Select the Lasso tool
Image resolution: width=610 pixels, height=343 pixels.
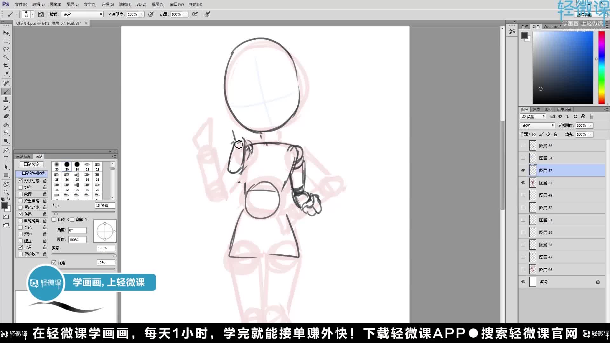(6, 49)
